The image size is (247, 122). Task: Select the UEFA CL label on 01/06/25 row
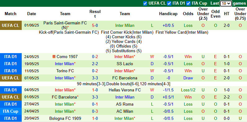11,25
